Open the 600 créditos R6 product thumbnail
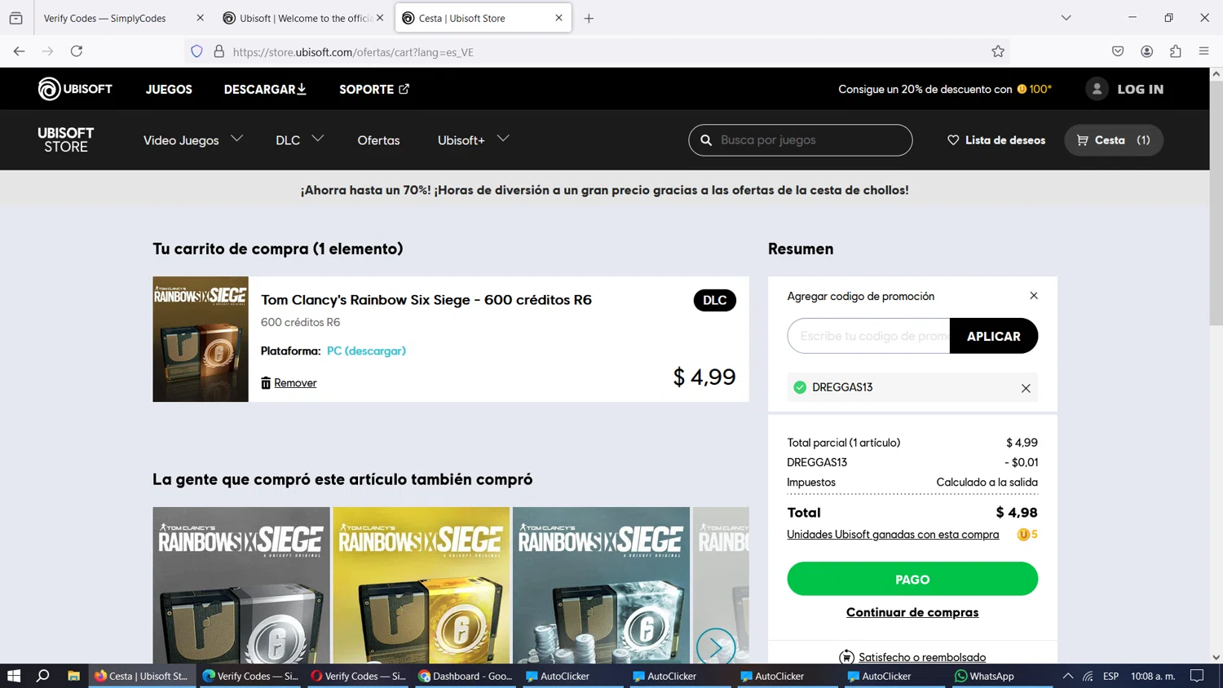This screenshot has height=688, width=1223. (201, 339)
